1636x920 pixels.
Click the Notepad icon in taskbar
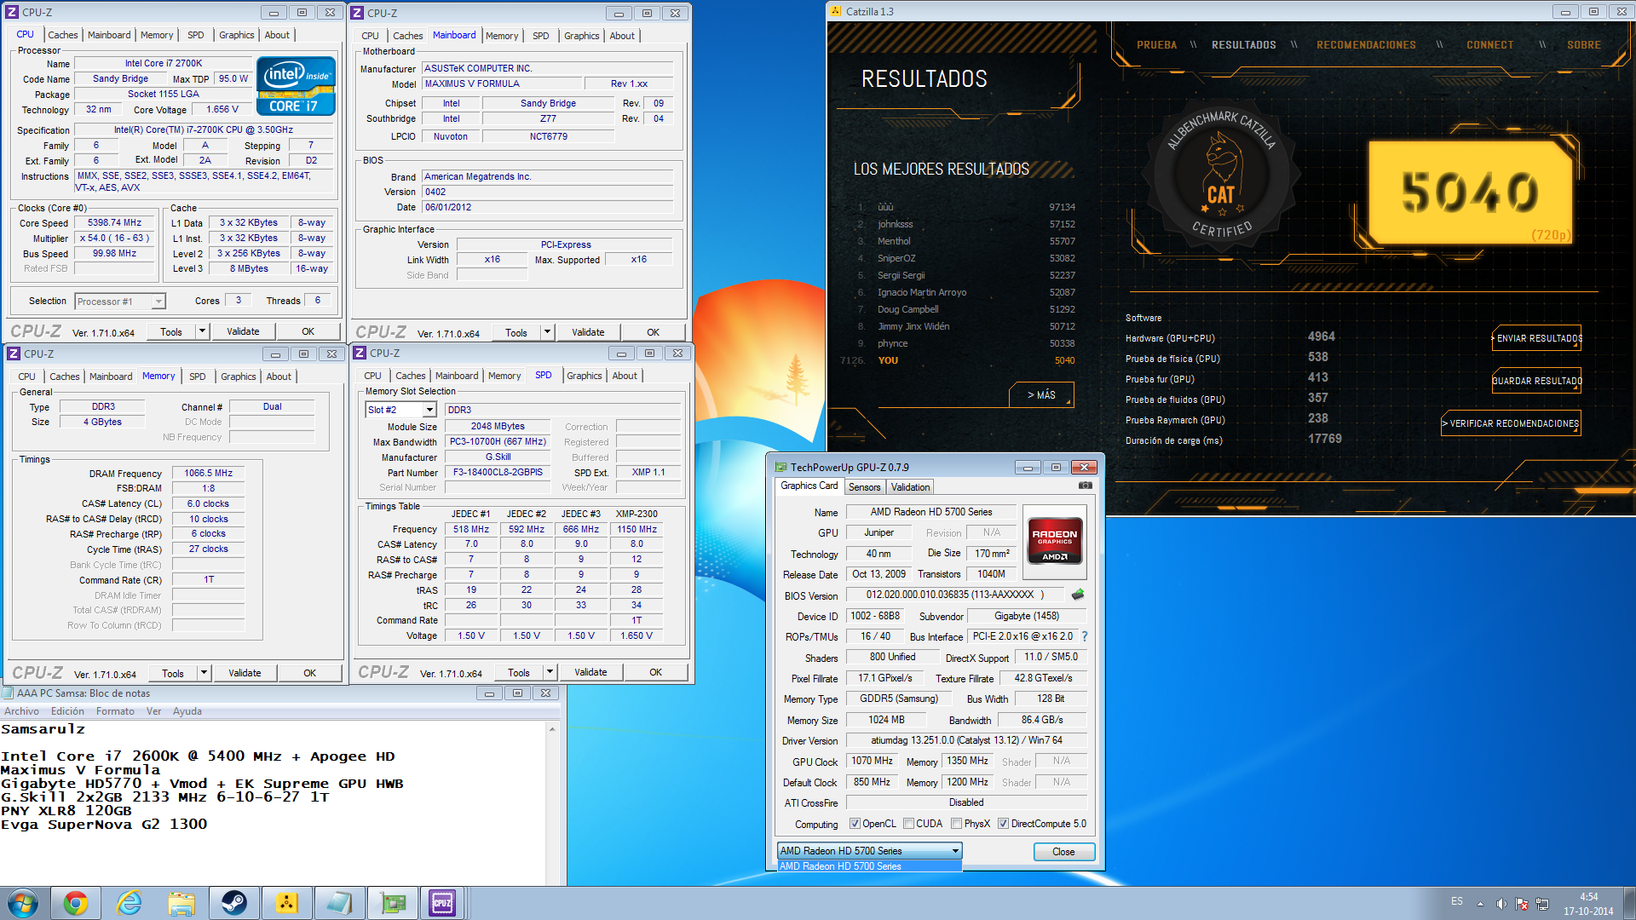pos(340,903)
